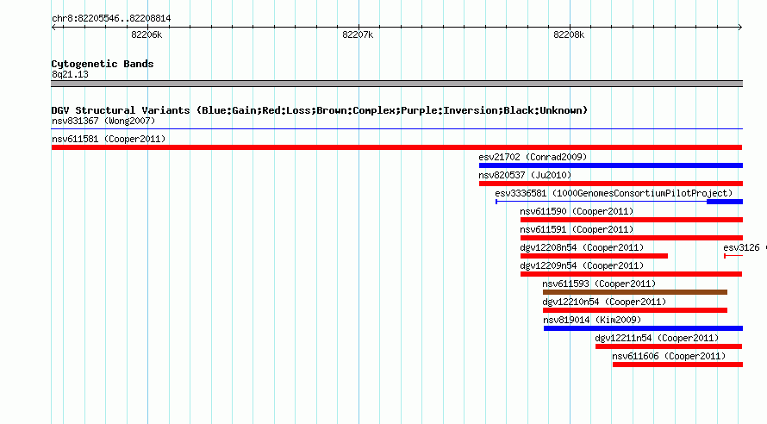Select the small red esv3126 variant glyph

point(733,256)
